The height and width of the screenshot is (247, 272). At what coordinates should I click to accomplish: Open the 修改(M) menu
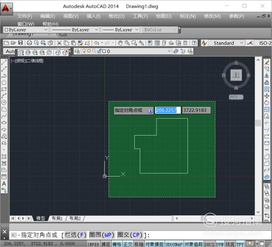coord(212,16)
